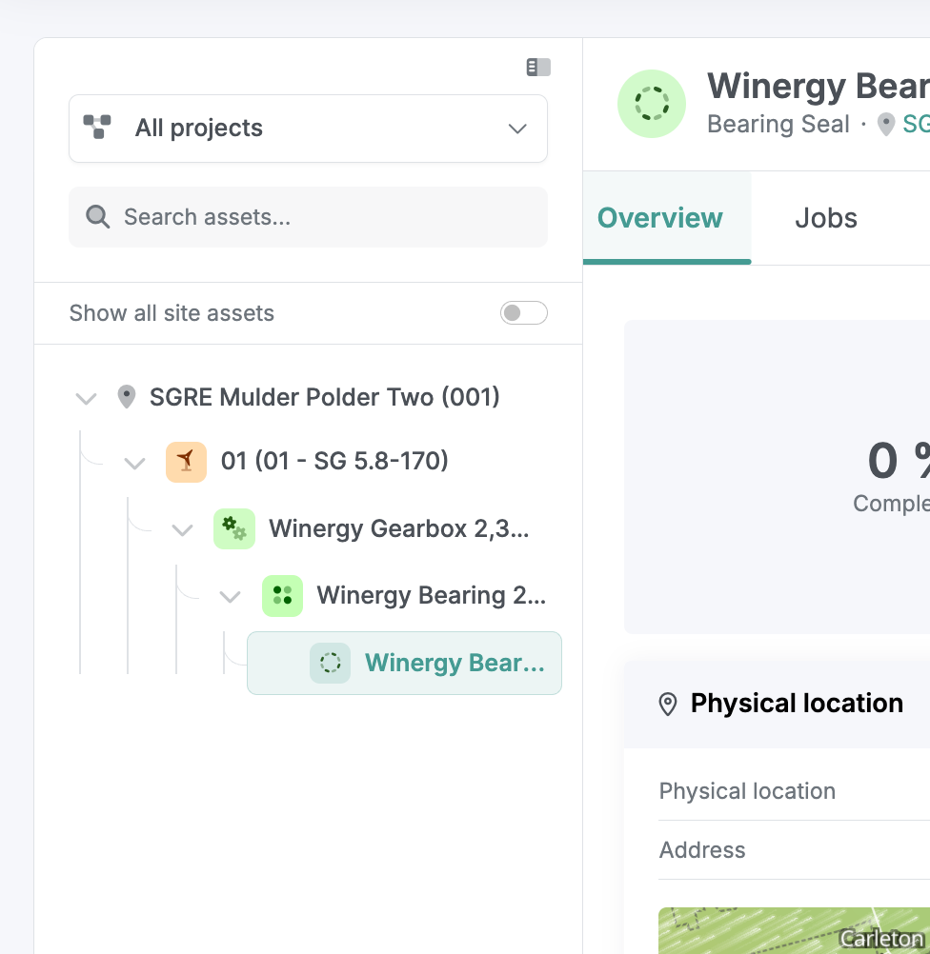Click the large bearing seal header icon

point(652,104)
